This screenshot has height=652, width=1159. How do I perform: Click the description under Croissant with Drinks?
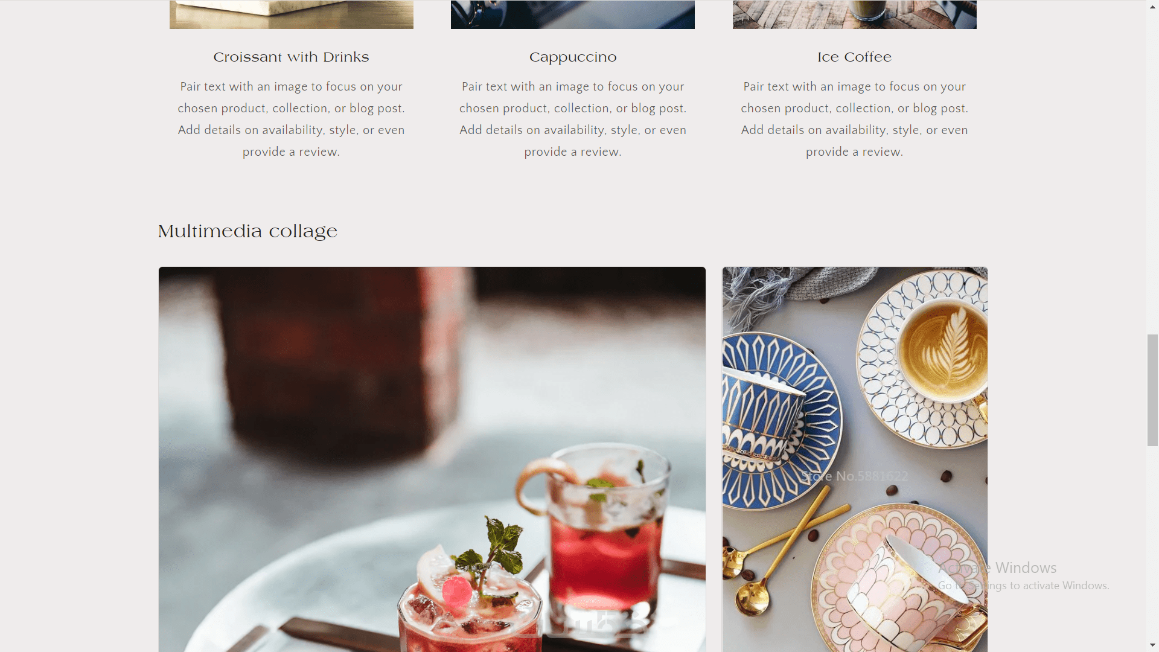(291, 119)
